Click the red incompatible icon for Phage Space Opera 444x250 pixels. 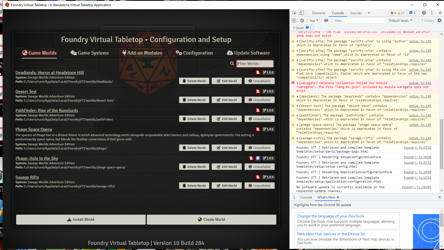(258, 129)
